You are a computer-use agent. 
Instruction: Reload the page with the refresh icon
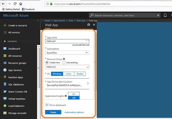(15, 4)
